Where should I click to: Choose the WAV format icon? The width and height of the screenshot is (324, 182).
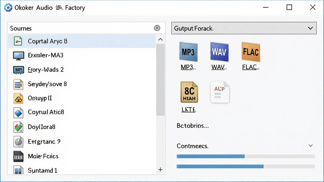[x=219, y=52]
